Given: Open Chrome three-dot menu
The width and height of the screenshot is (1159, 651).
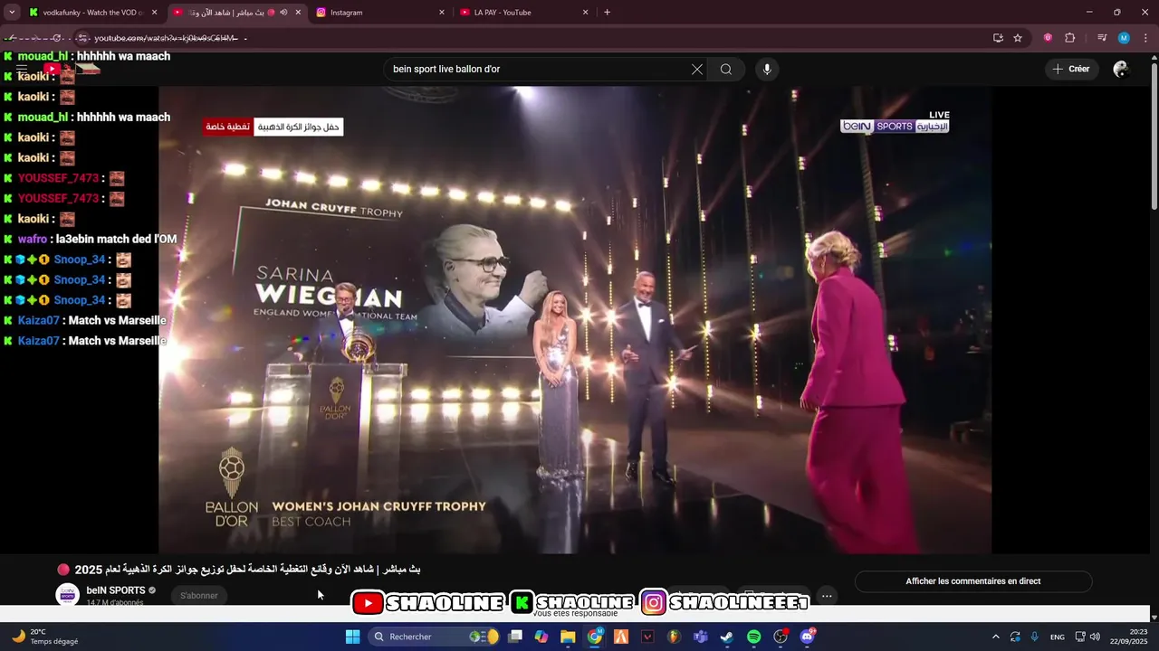Looking at the screenshot, I should [x=1145, y=38].
